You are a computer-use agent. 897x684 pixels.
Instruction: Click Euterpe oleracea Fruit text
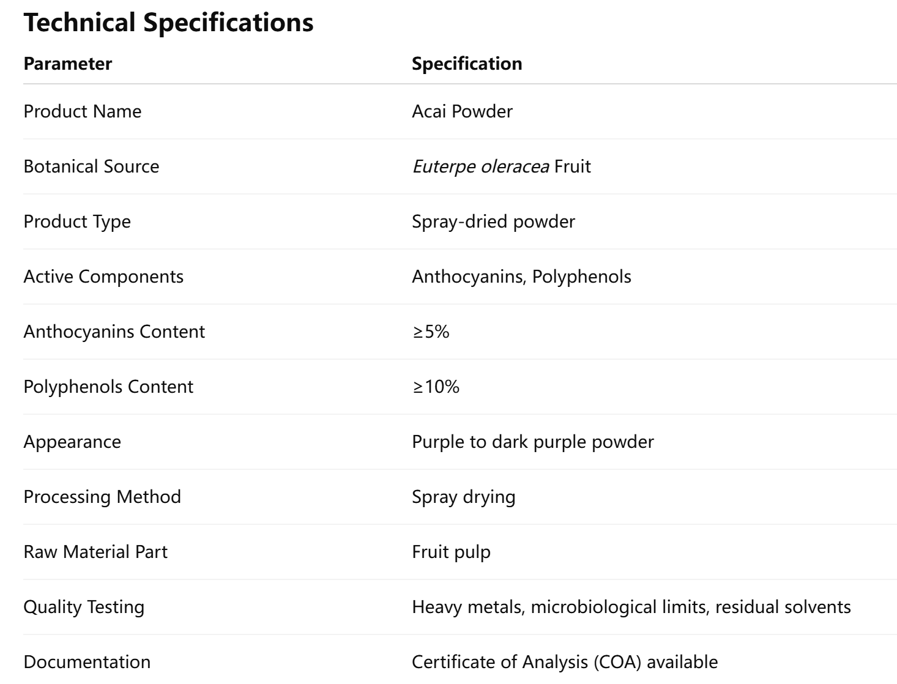click(501, 166)
